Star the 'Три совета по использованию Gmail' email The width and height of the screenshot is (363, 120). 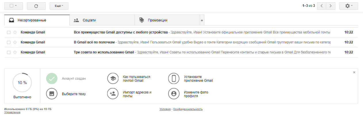coord(15,52)
